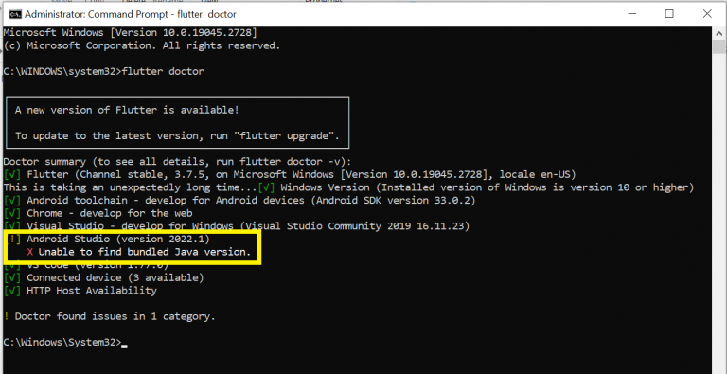Click the red X before Unable to find bundled Java
Image resolution: width=727 pixels, height=374 pixels.
[x=30, y=252]
